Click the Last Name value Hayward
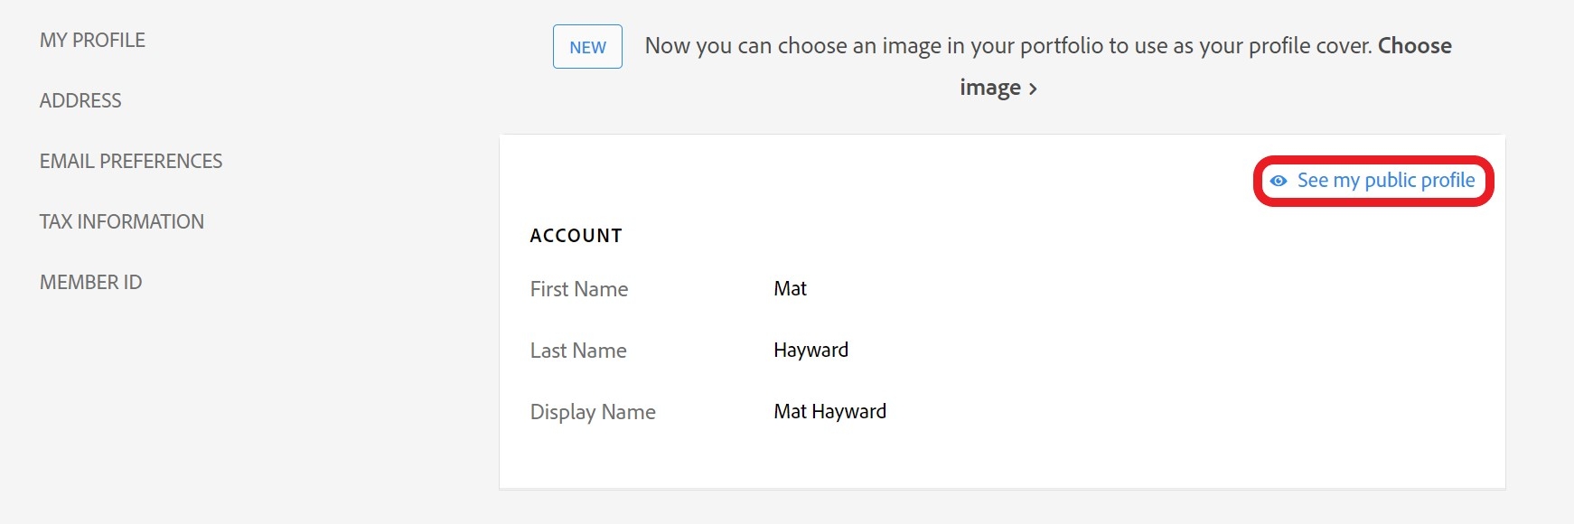This screenshot has height=524, width=1574. pos(810,350)
